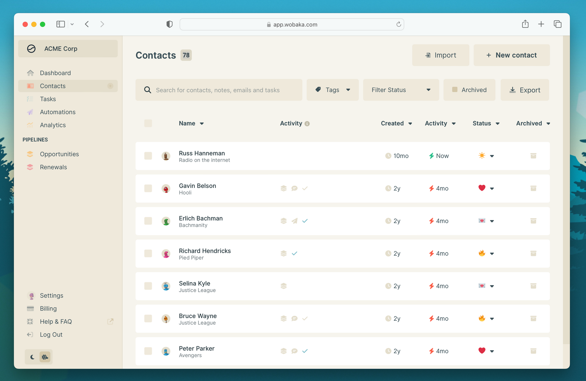Click the New contact button
The width and height of the screenshot is (586, 381).
click(512, 55)
